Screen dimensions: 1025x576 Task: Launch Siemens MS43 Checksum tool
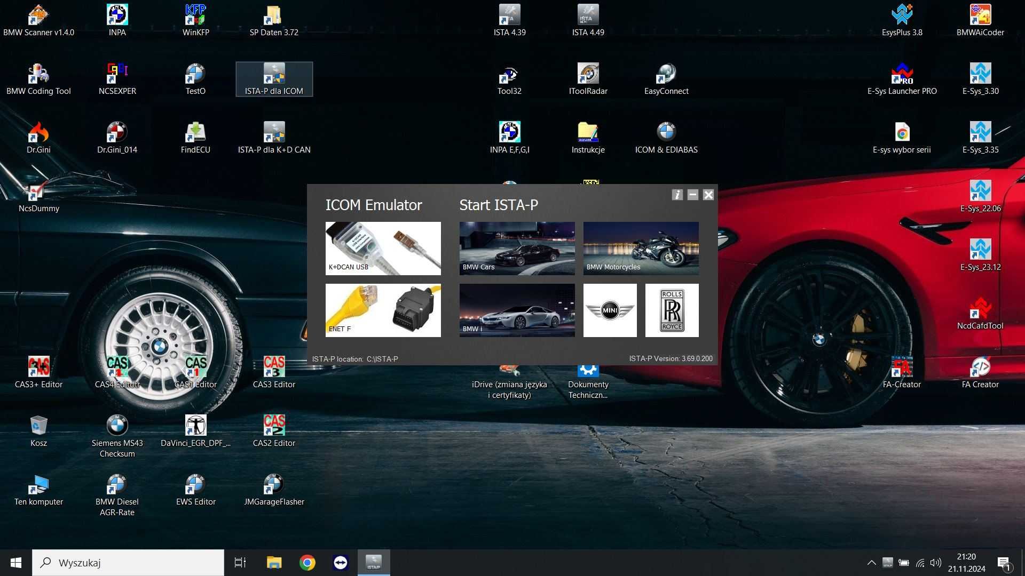117,437
